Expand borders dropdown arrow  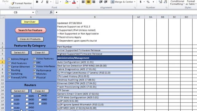(60, 2)
